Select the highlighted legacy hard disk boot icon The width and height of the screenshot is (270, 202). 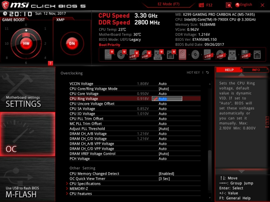tap(182, 55)
